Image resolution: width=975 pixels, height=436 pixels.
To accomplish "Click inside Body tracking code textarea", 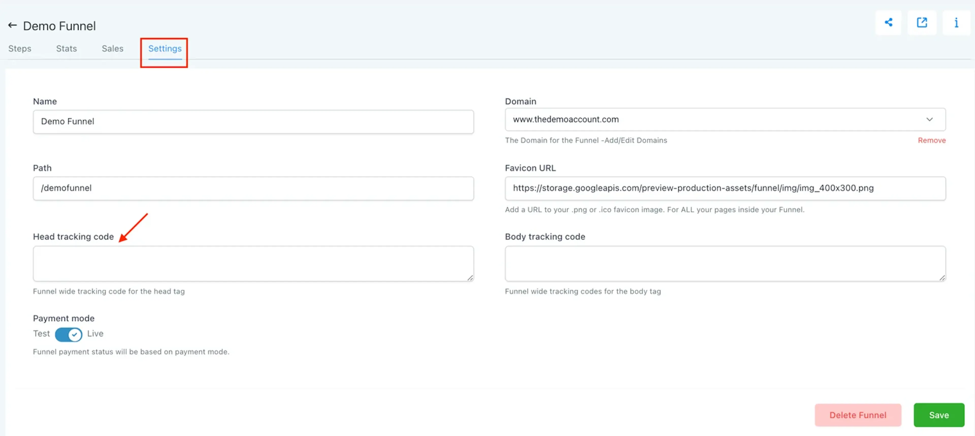I will click(x=725, y=263).
